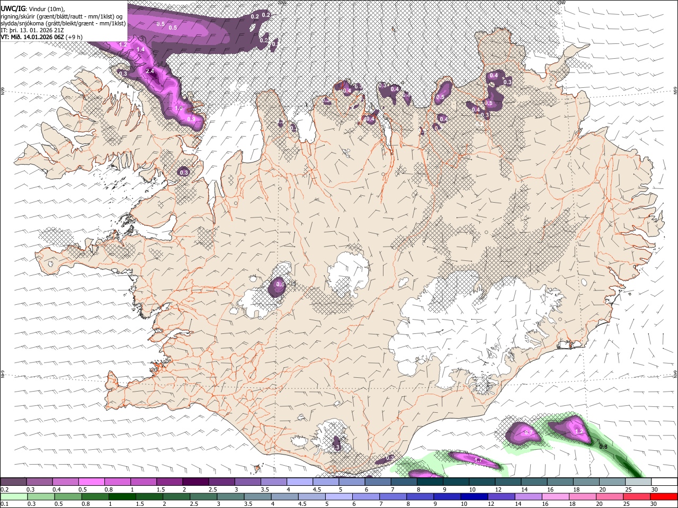Click the 'VT: Mið. 14.01.2026 06Z' valid time
The image size is (678, 508).
coord(32,37)
